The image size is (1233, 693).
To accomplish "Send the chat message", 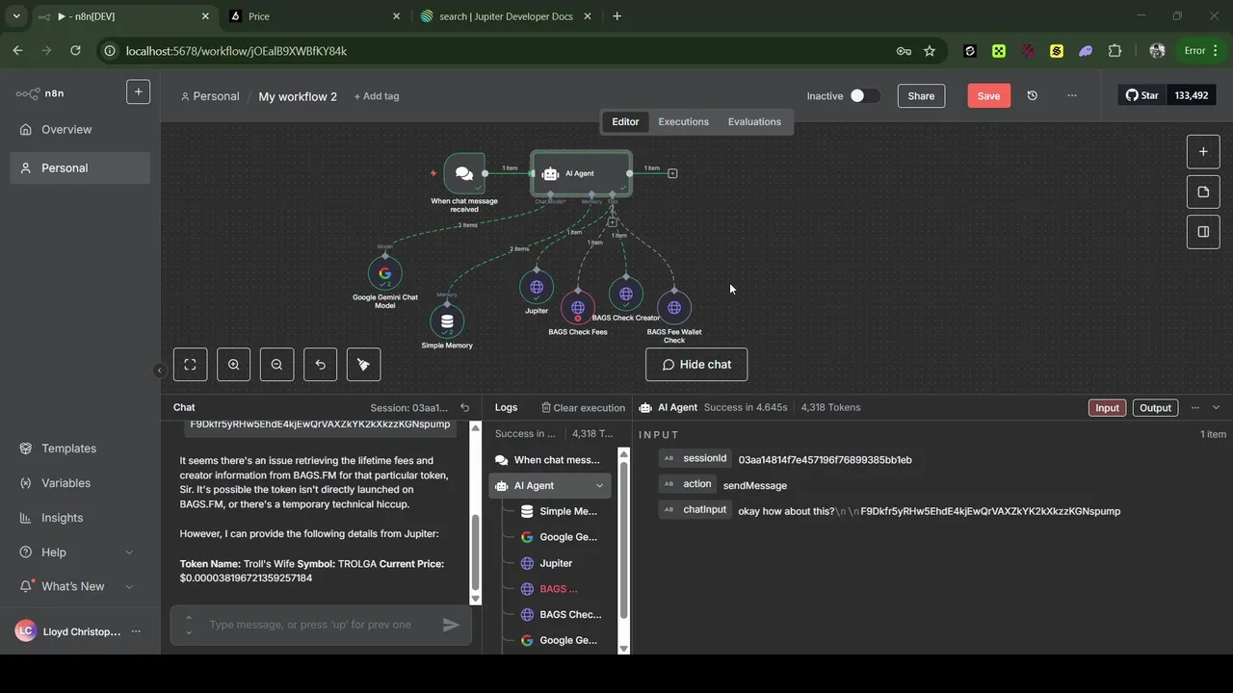I will coord(451,625).
